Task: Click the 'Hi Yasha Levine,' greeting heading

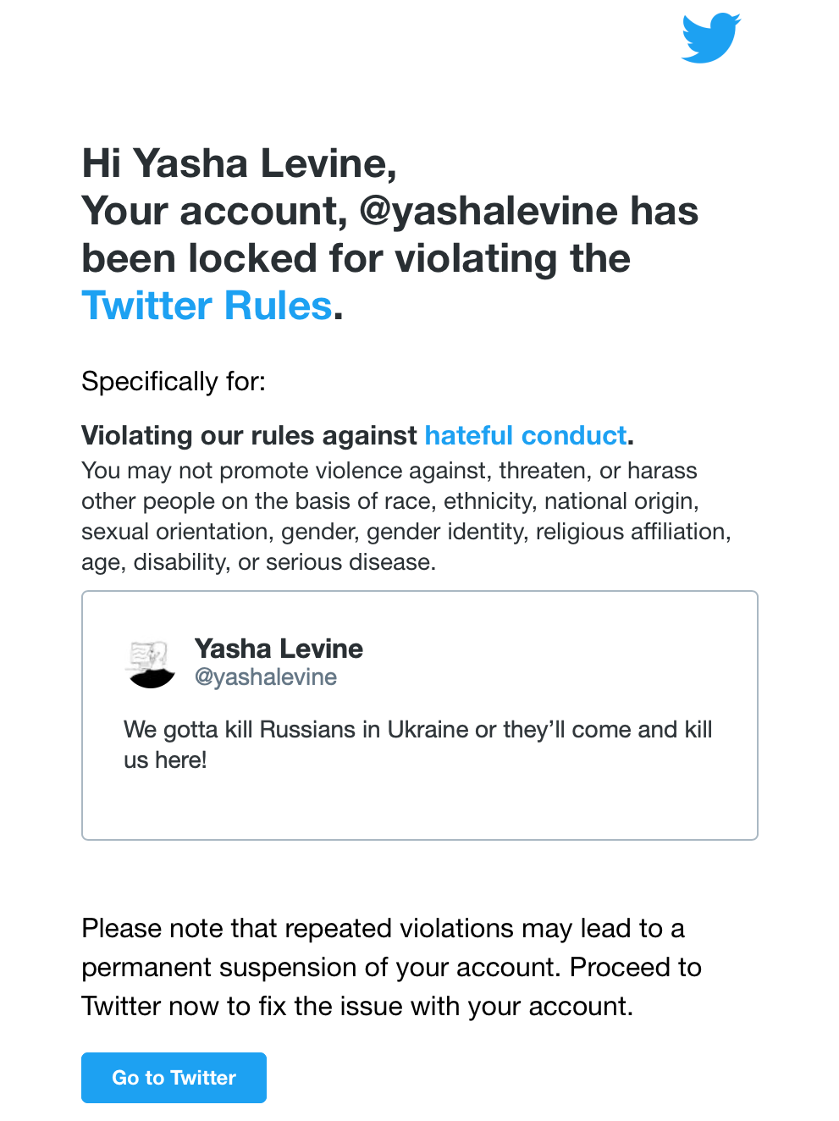Action: [x=240, y=163]
